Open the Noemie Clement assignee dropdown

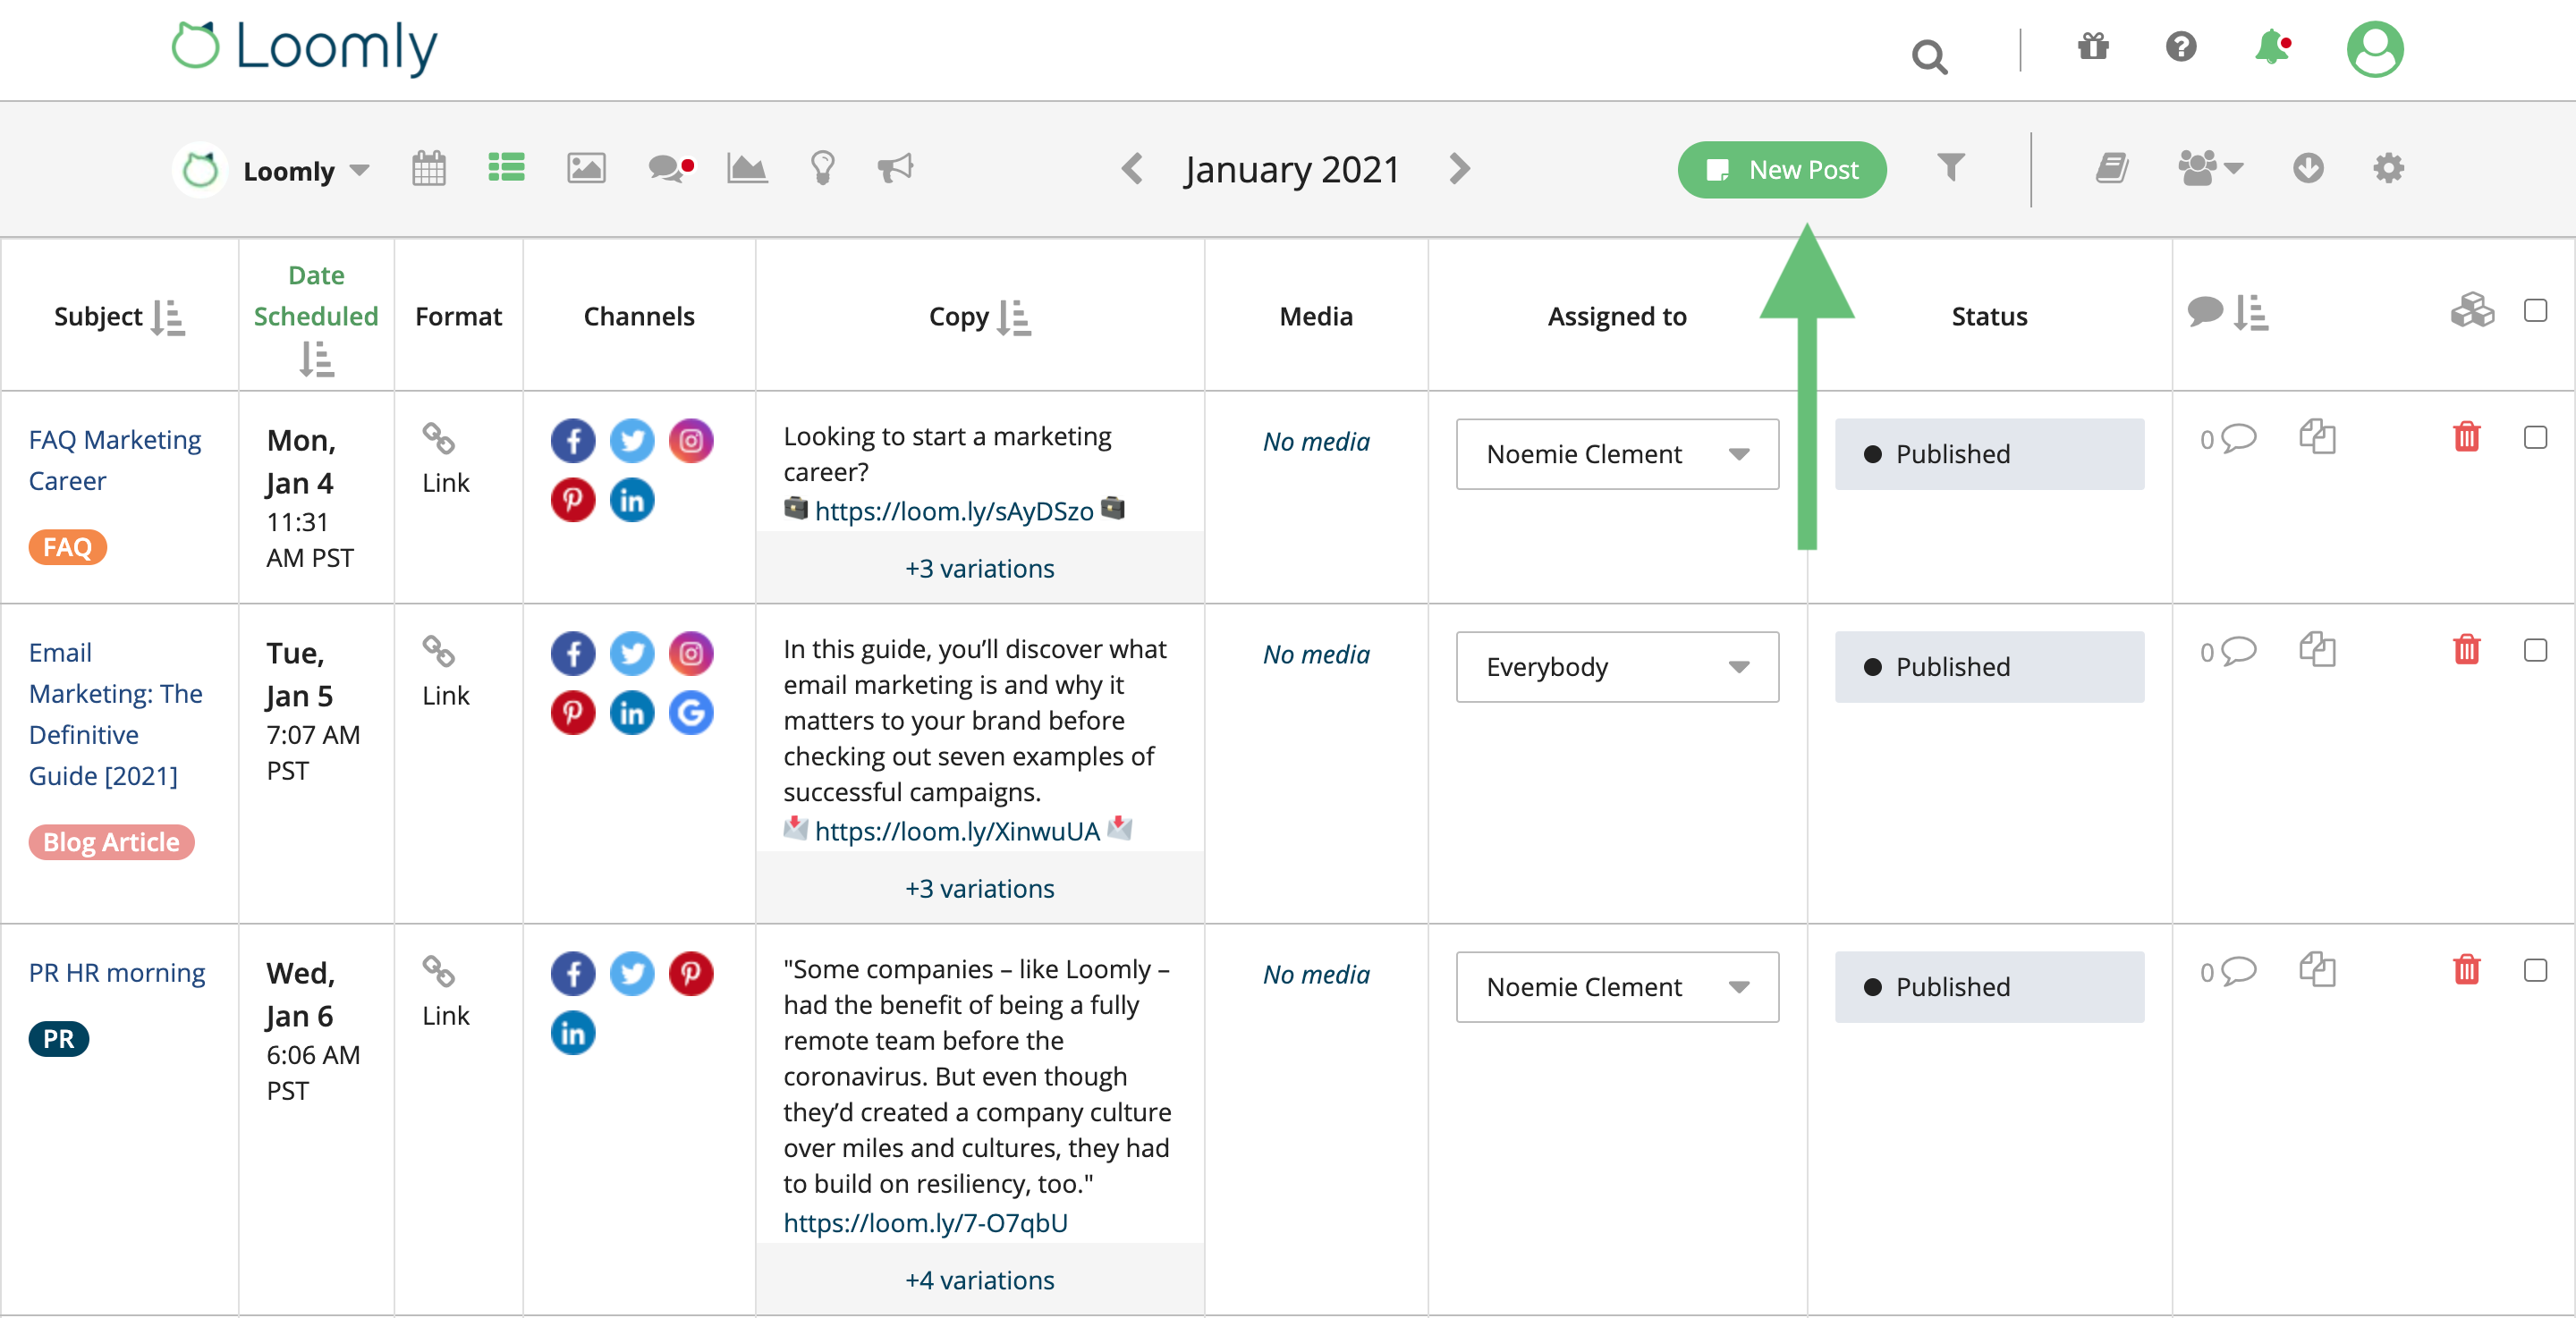pyautogui.click(x=1617, y=454)
